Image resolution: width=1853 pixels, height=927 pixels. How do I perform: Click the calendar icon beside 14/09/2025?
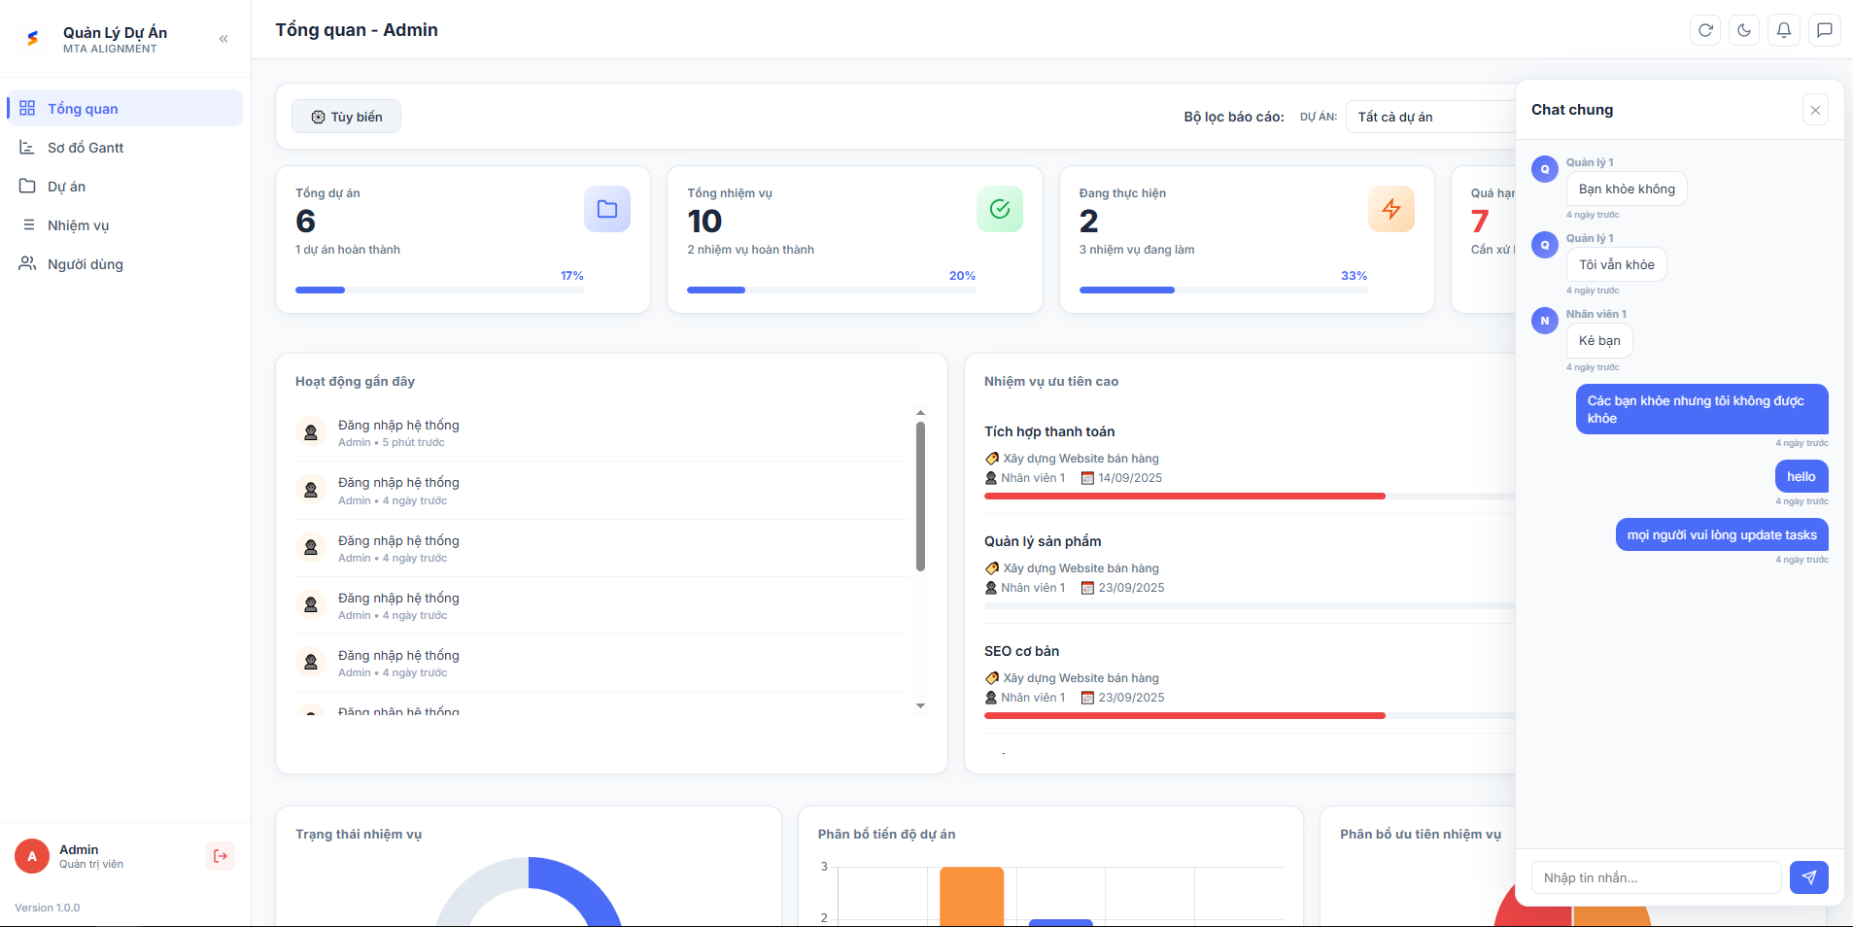click(1088, 478)
